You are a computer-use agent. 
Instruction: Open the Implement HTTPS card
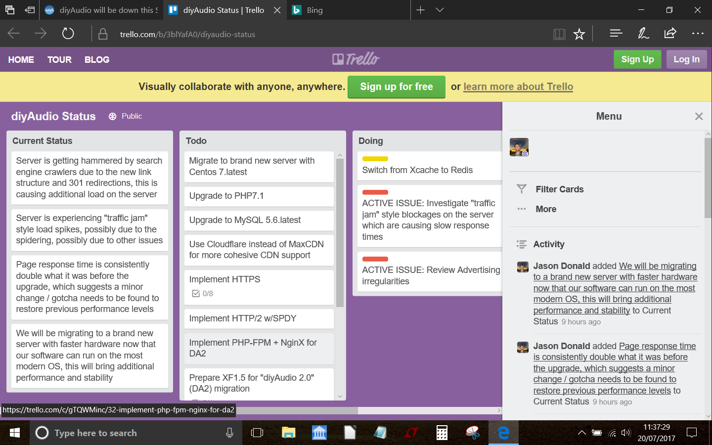coord(259,287)
